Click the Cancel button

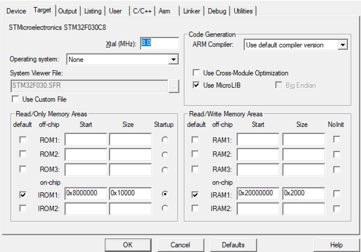[180, 245]
